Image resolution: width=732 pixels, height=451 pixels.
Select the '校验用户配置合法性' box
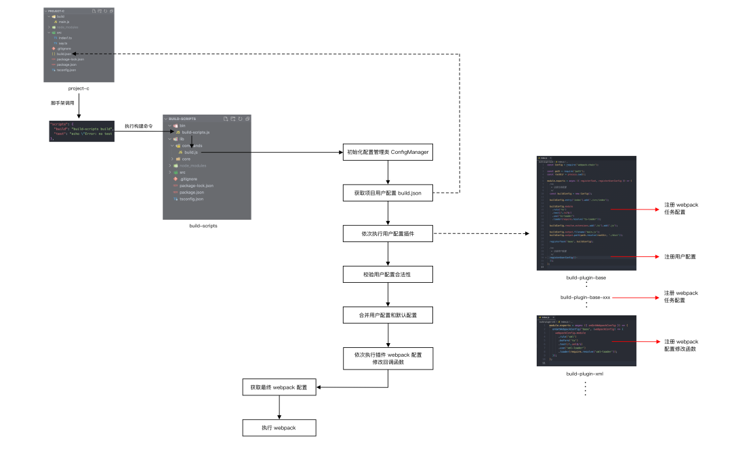click(x=388, y=275)
